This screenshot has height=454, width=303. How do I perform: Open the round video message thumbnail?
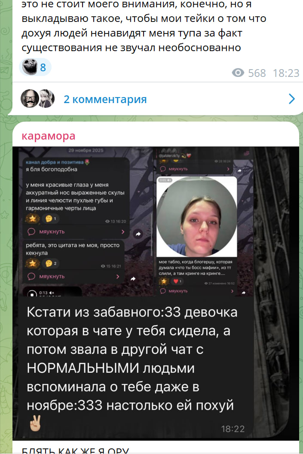pos(197,216)
